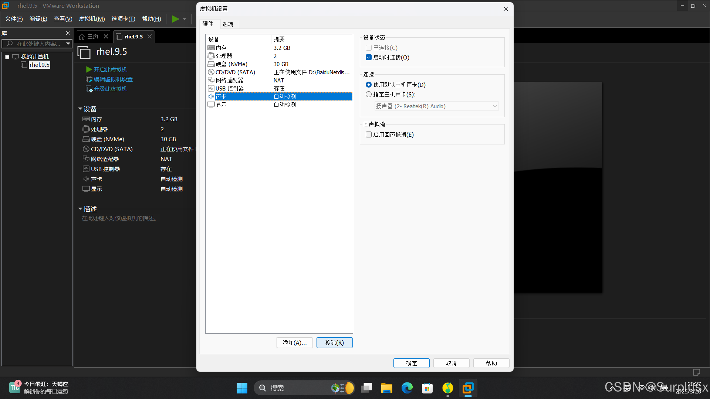Select the network adapter icon in the dialog list
Viewport: 710px width, 399px height.
(211, 80)
